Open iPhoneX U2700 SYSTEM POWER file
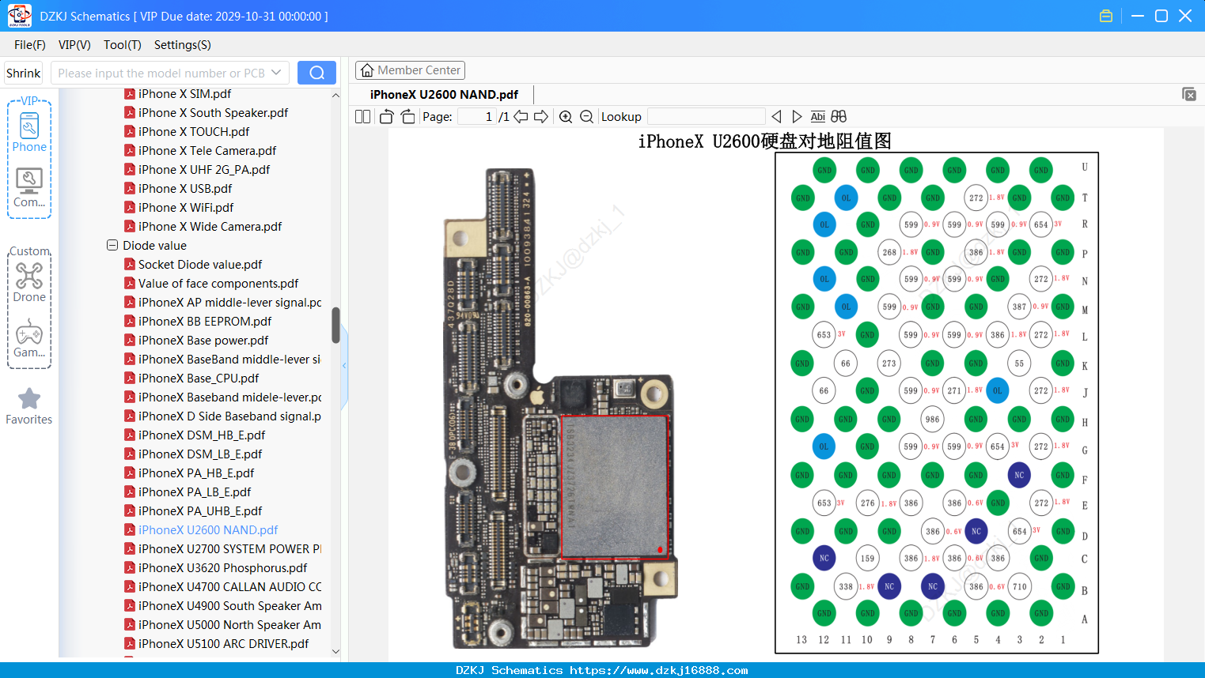The height and width of the screenshot is (678, 1205). [x=229, y=549]
